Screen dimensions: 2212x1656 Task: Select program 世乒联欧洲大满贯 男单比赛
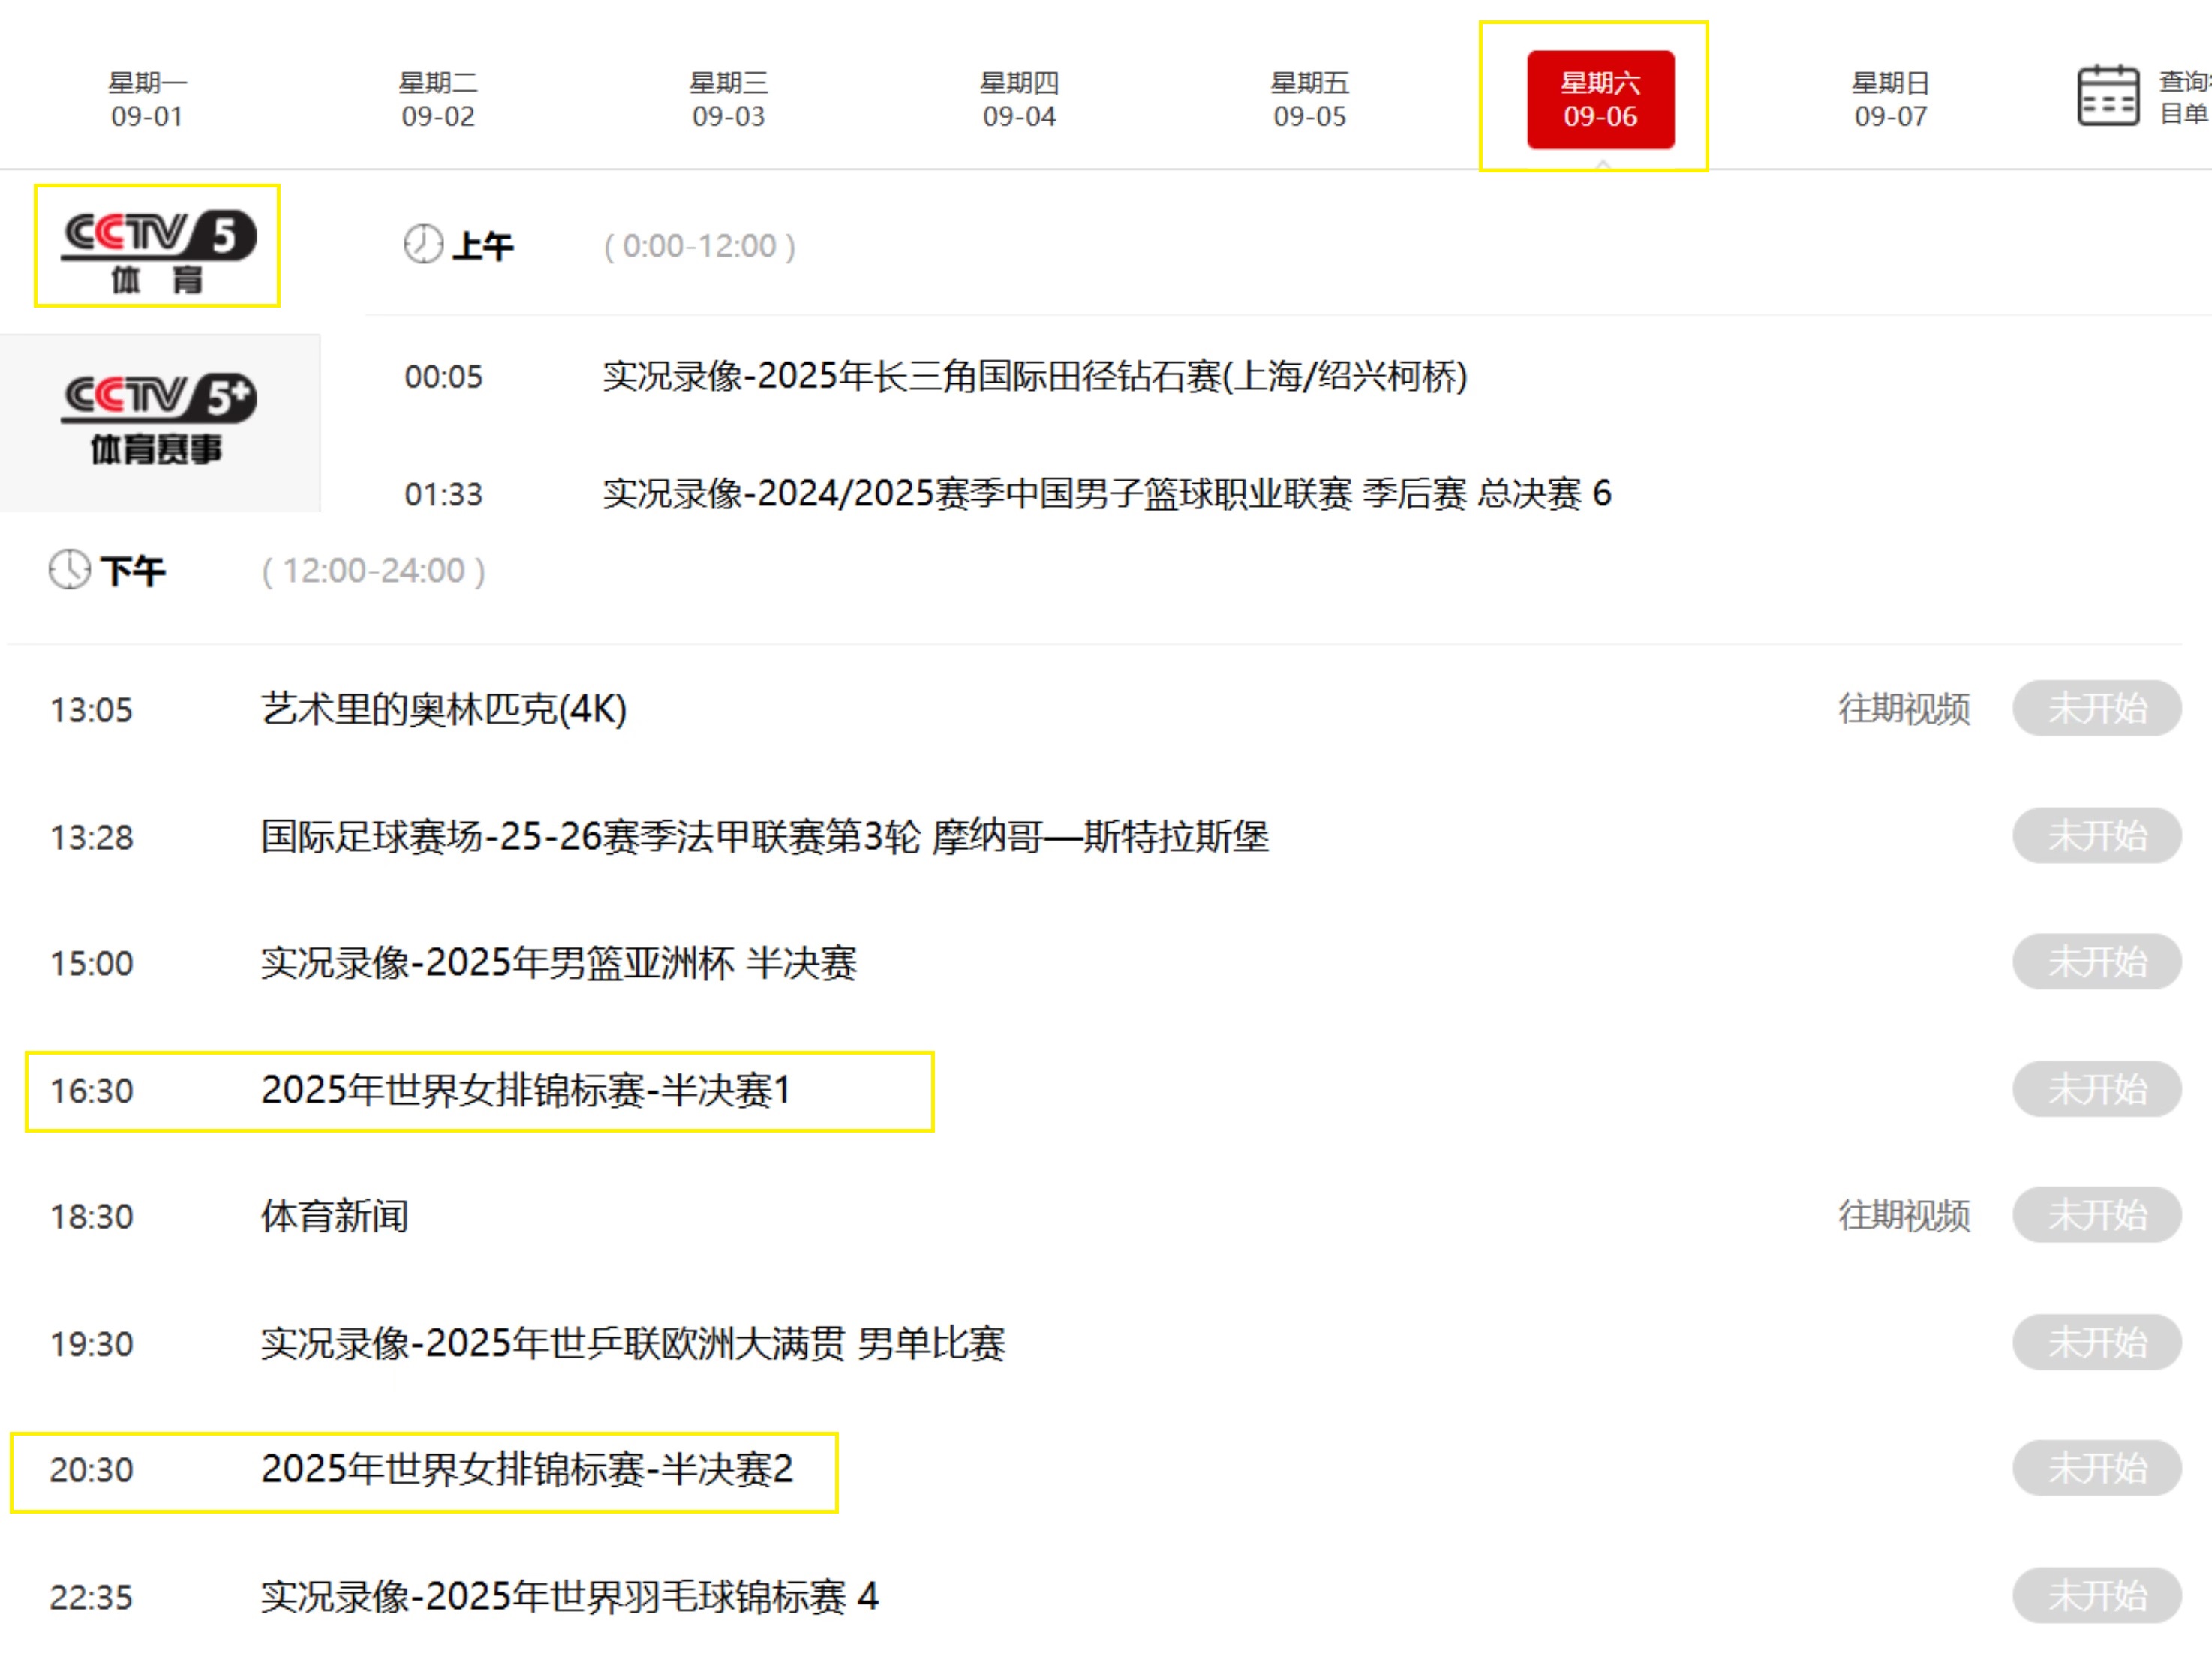pos(633,1343)
